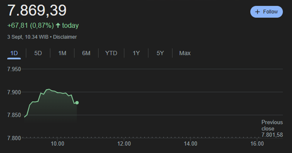Click the green current-price dot on the chart
292x153 pixels.
click(x=77, y=103)
